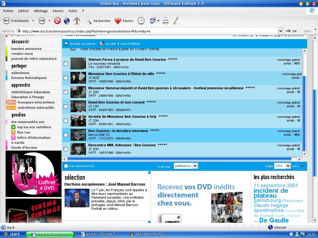Check David Ben Gourion et son conseil
The width and height of the screenshot is (318, 238).
(66, 107)
